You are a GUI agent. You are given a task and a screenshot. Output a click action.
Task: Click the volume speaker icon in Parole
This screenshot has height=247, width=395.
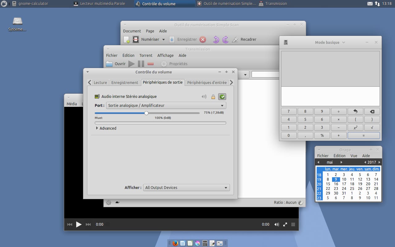pos(277,224)
